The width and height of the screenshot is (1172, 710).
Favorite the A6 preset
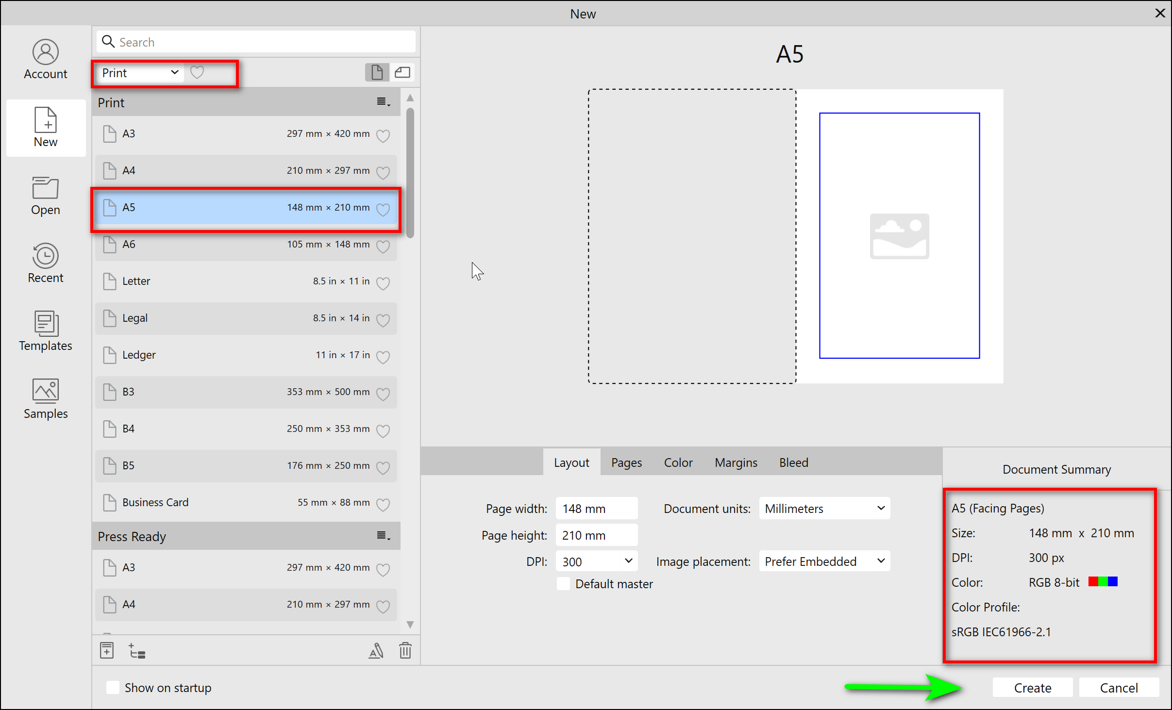pyautogui.click(x=383, y=246)
